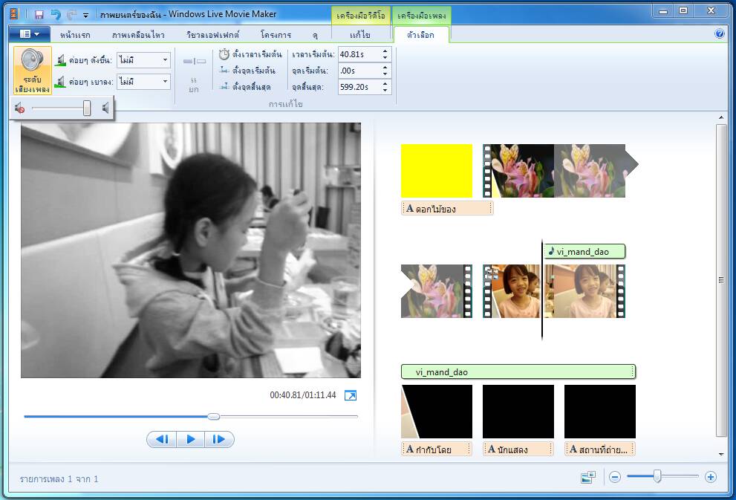
Task: Click the mute icon beside volume slider
Action: 20,109
